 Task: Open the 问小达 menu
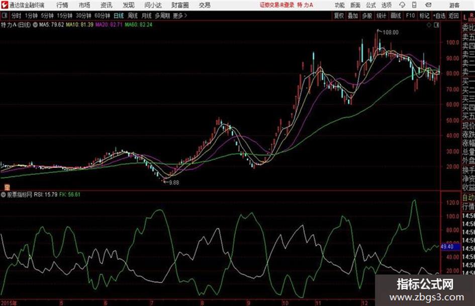click(x=153, y=5)
